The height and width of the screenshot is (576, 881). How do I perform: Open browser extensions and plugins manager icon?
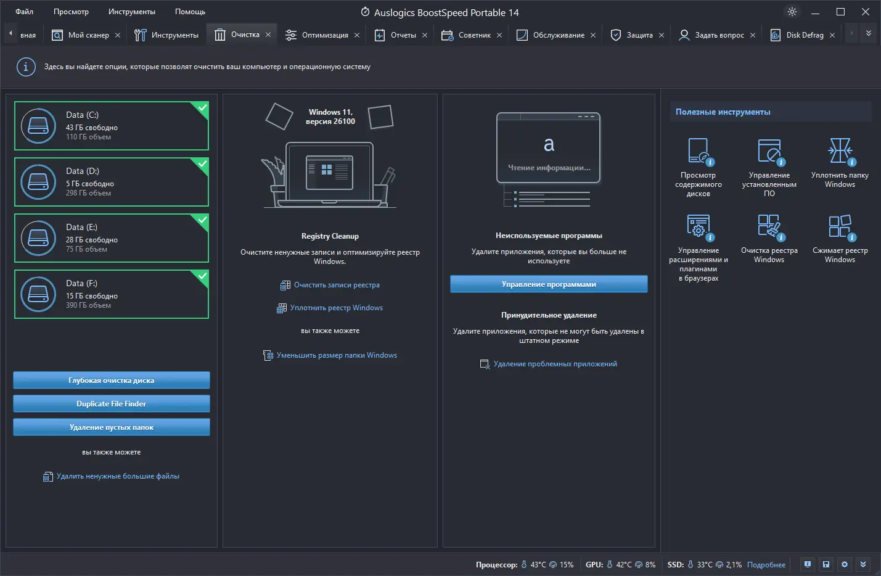pyautogui.click(x=699, y=226)
